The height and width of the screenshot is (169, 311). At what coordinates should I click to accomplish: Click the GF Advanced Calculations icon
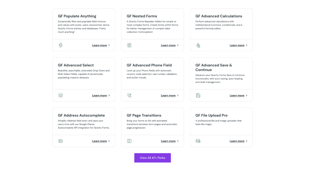point(198,45)
